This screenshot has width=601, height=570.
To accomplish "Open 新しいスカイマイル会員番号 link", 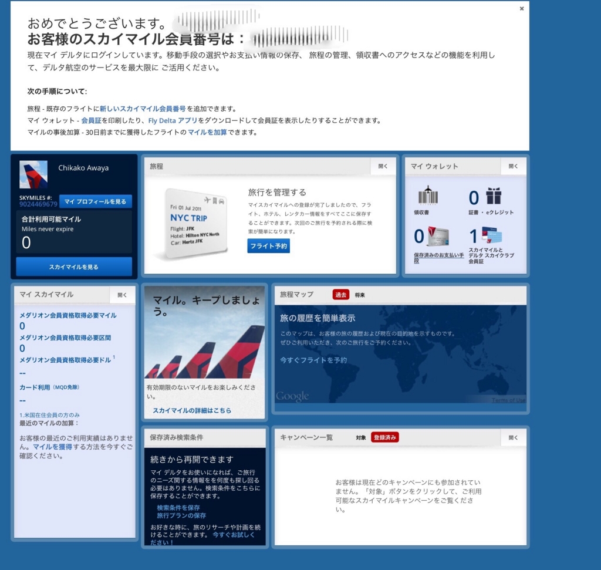I will (x=143, y=109).
